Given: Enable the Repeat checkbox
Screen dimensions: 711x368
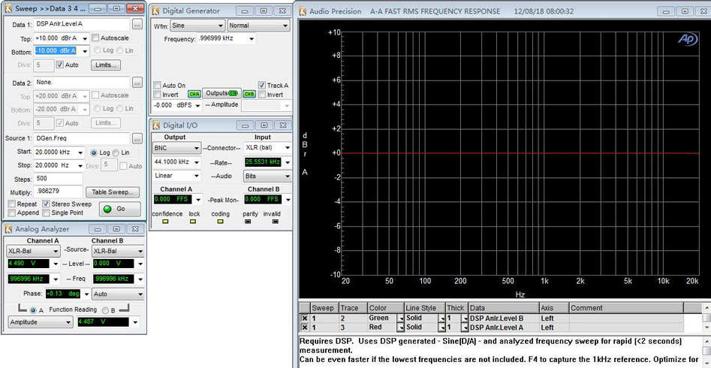Looking at the screenshot, I should (x=12, y=204).
